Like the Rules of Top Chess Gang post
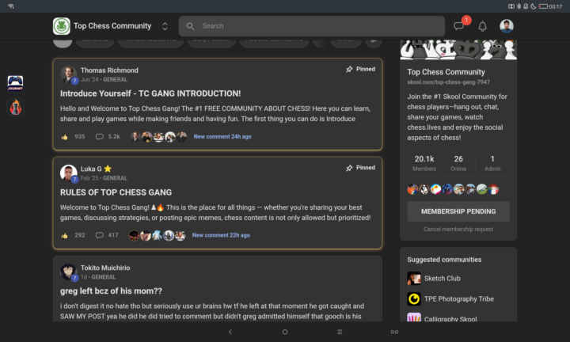 pos(65,235)
